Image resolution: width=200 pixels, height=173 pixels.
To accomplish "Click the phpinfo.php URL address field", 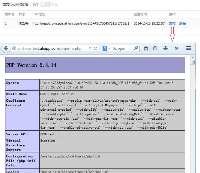I will (x=49, y=49).
